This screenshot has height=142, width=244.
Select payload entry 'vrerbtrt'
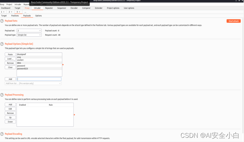(39, 60)
